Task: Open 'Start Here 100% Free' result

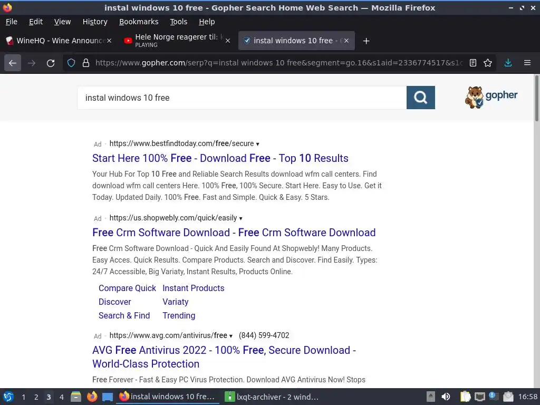Action: pos(220,158)
